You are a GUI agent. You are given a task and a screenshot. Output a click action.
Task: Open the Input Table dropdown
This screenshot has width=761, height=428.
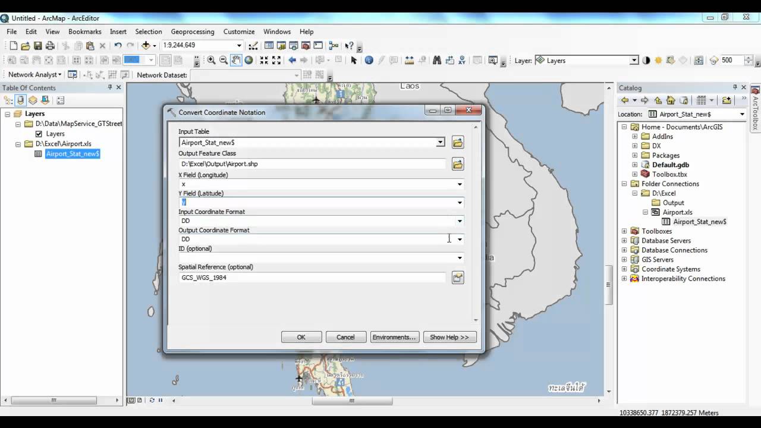pyautogui.click(x=440, y=143)
